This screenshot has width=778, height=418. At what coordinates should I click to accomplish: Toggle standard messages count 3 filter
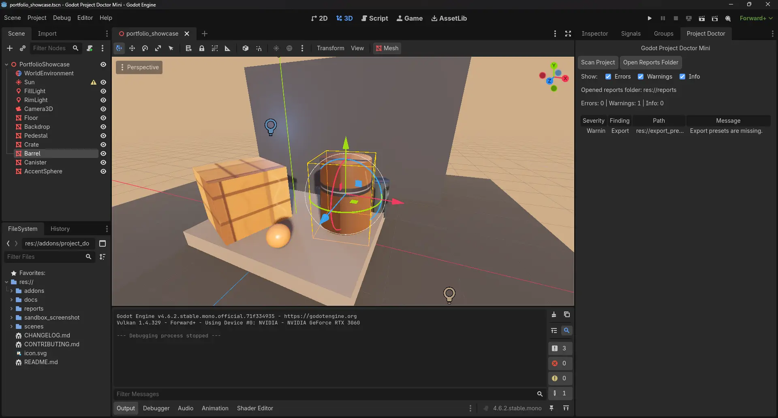pos(560,348)
